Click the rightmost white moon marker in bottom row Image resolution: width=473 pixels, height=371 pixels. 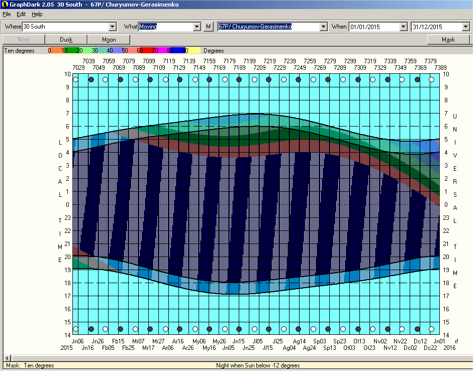(432, 329)
